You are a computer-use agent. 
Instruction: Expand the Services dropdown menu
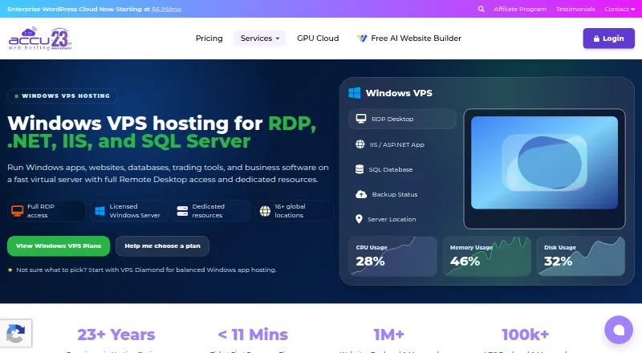pyautogui.click(x=259, y=38)
